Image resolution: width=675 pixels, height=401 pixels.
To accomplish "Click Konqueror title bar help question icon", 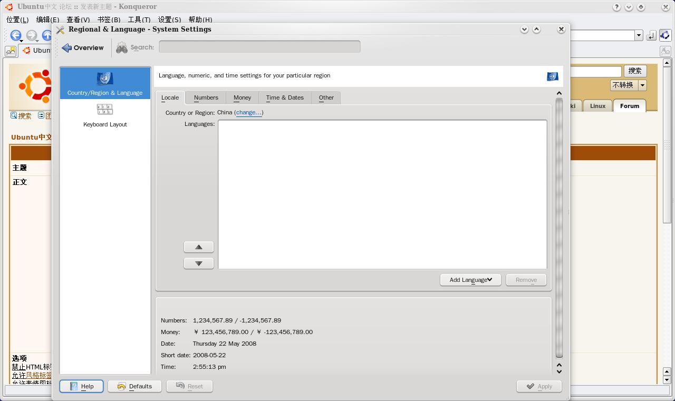I will click(x=616, y=7).
